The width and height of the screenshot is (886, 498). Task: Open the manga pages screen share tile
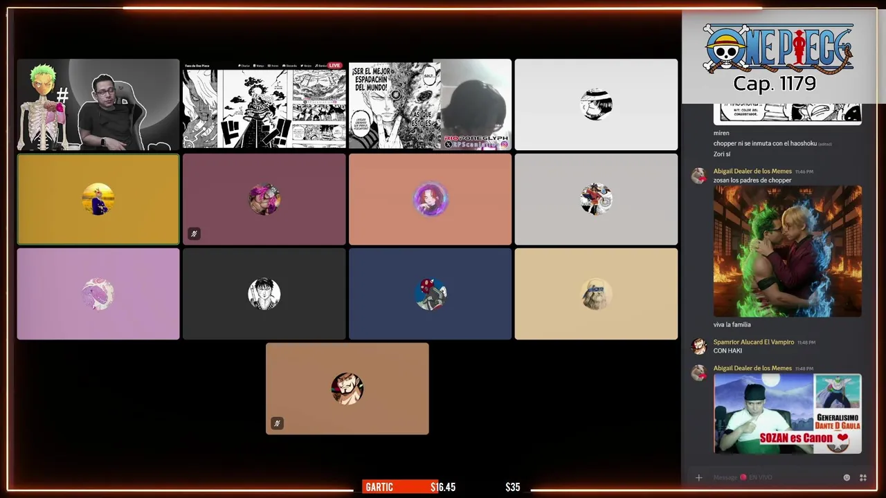pos(264,104)
